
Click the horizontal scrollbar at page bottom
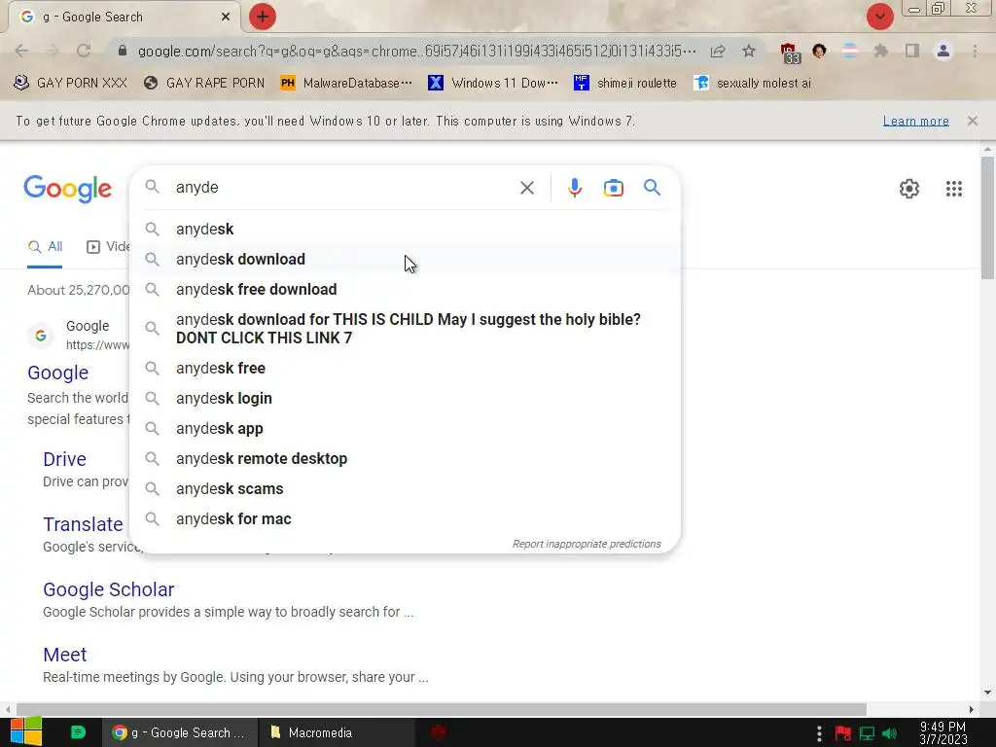tap(442, 709)
